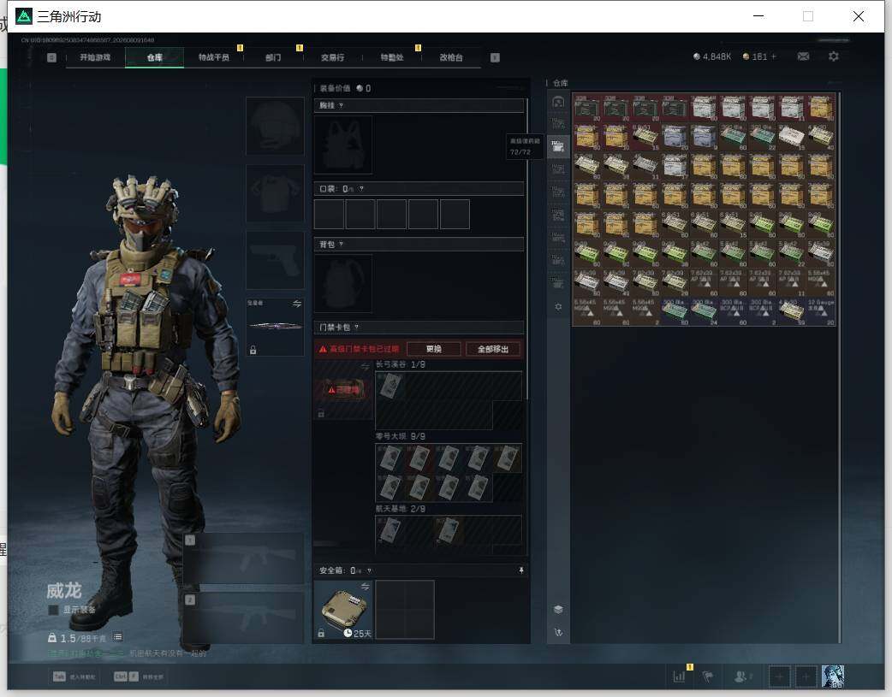
Task: Select the keycard under 长弓溪谷
Action: point(390,386)
